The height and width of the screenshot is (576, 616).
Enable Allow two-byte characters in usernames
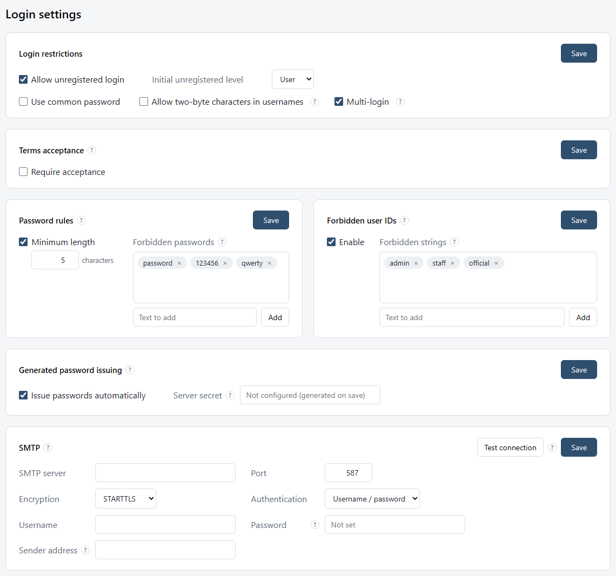(x=144, y=101)
